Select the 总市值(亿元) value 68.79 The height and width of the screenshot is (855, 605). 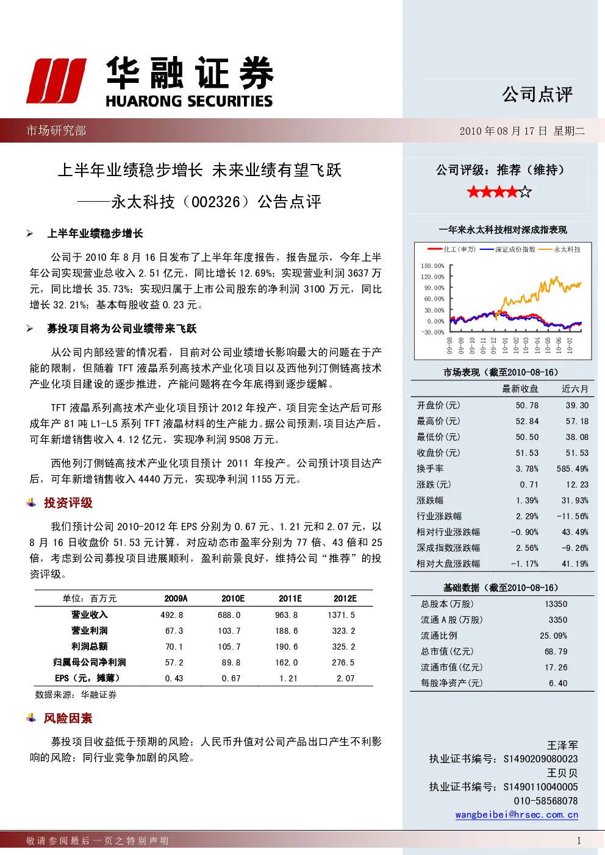coord(556,651)
